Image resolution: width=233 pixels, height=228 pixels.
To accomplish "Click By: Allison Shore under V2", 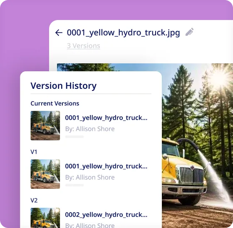I will 90,225.
